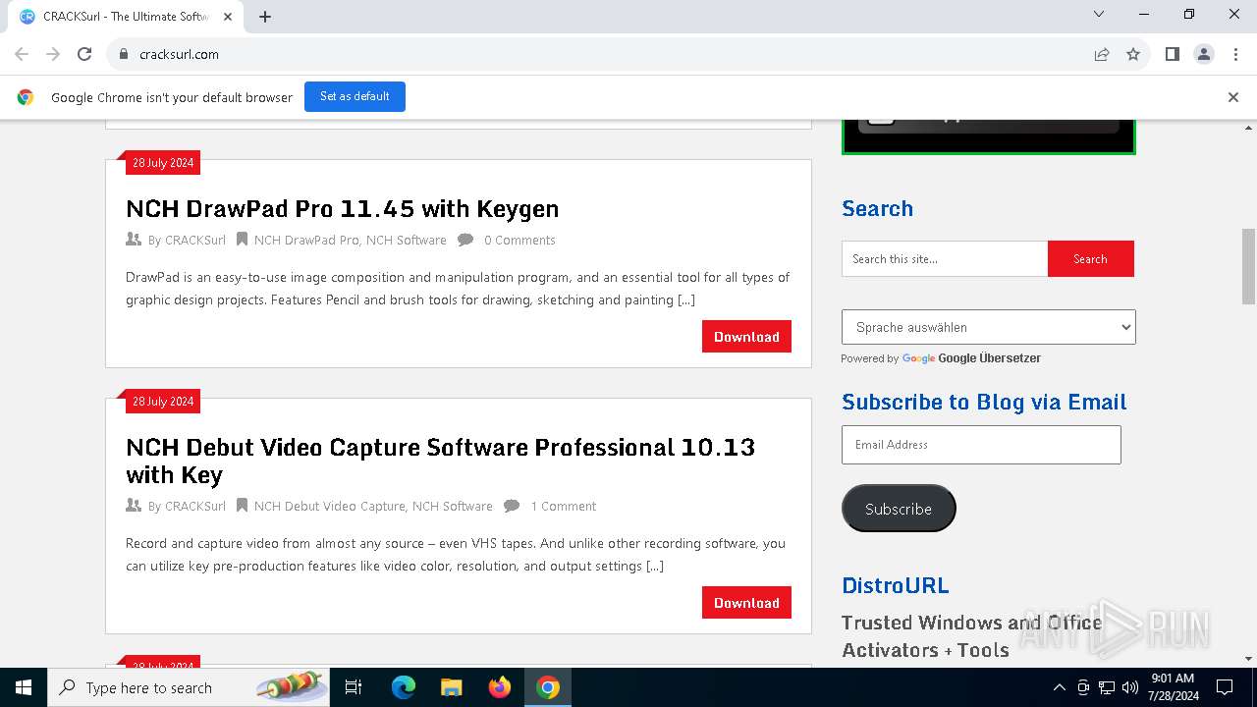View 0 Comments on DrawPad post
The width and height of the screenshot is (1257, 707).
tap(519, 240)
